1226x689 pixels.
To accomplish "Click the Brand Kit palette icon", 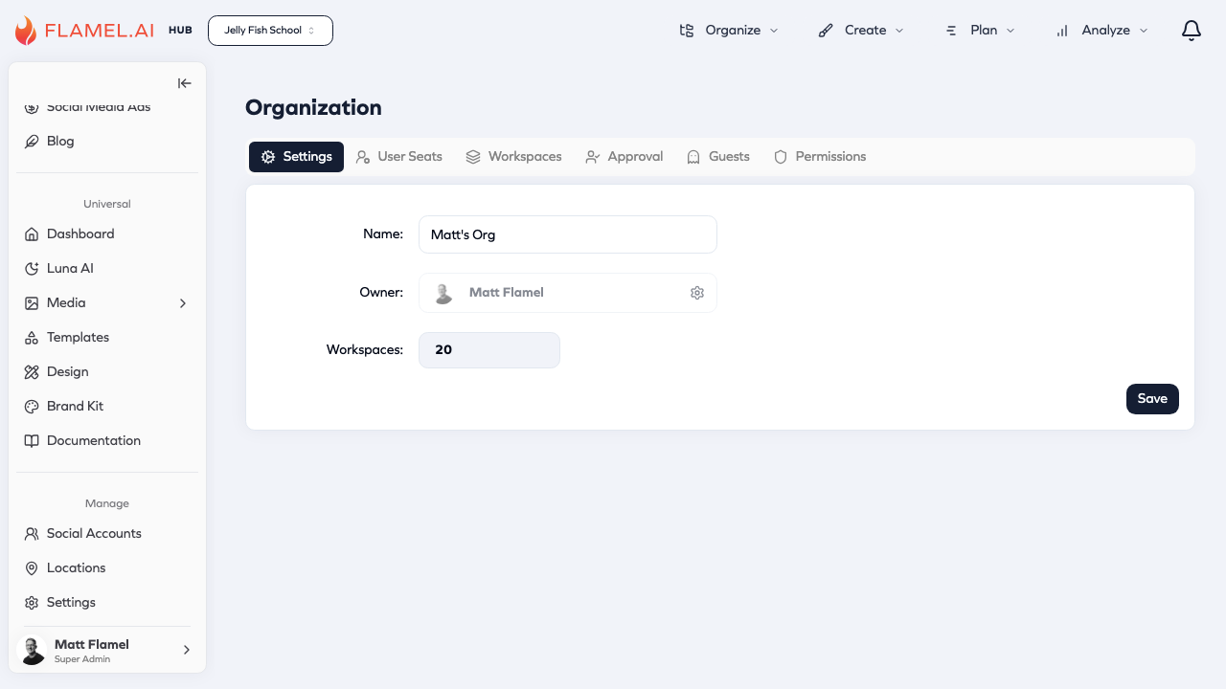I will tap(32, 406).
